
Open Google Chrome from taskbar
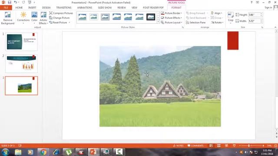43,152
